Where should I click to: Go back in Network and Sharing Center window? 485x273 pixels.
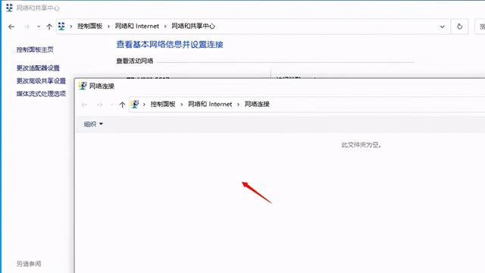(11, 27)
